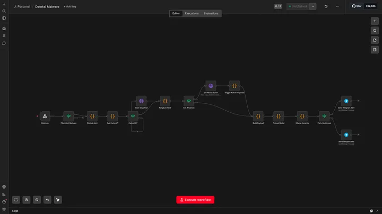Click the + Add tag link
The image size is (382, 214).
[70, 6]
